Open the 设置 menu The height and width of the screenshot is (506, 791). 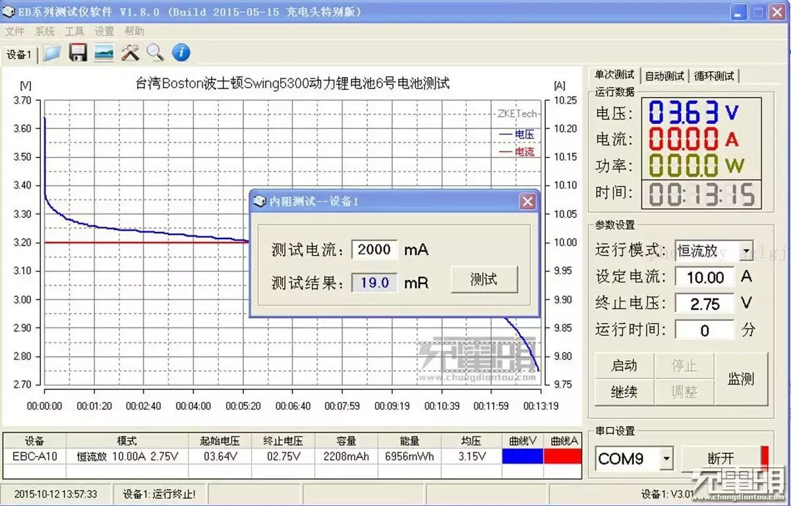pos(104,32)
